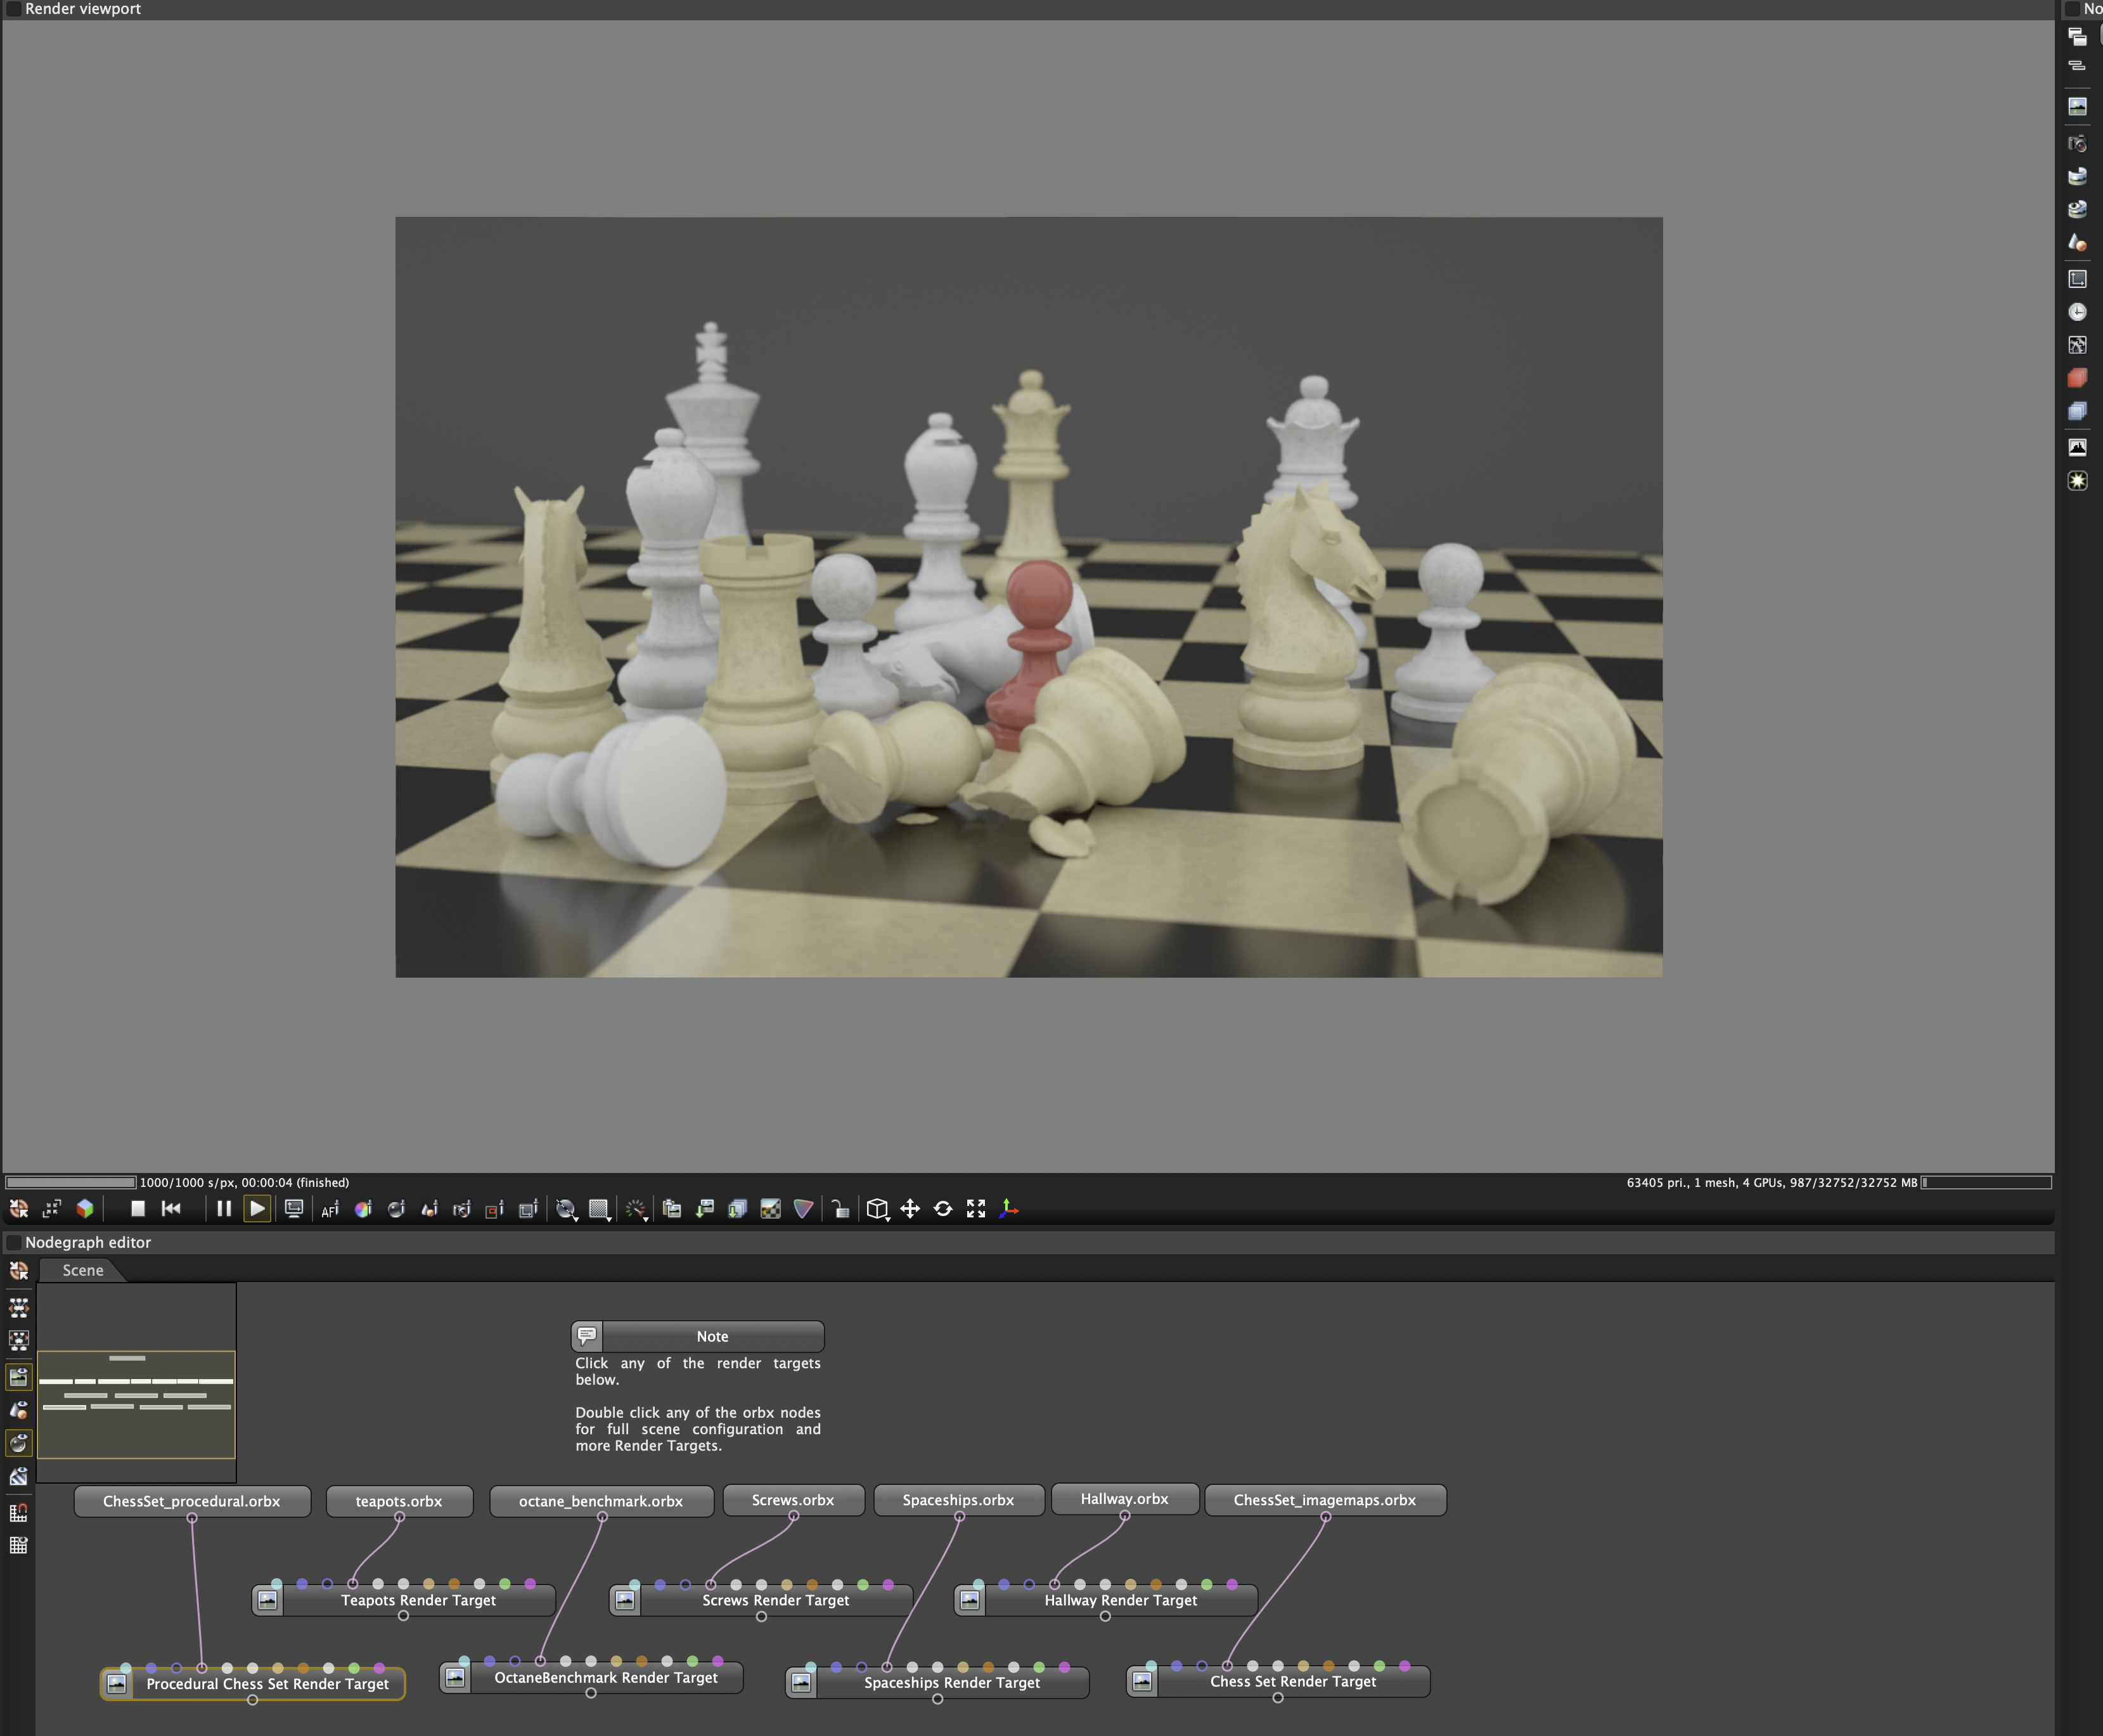This screenshot has width=2103, height=1736.
Task: Click the render progress bar
Action: [70, 1183]
